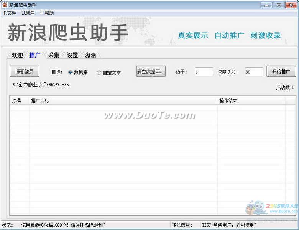Open the H.帮助 menu
Screen dimensions: 299x230
pos(47,13)
